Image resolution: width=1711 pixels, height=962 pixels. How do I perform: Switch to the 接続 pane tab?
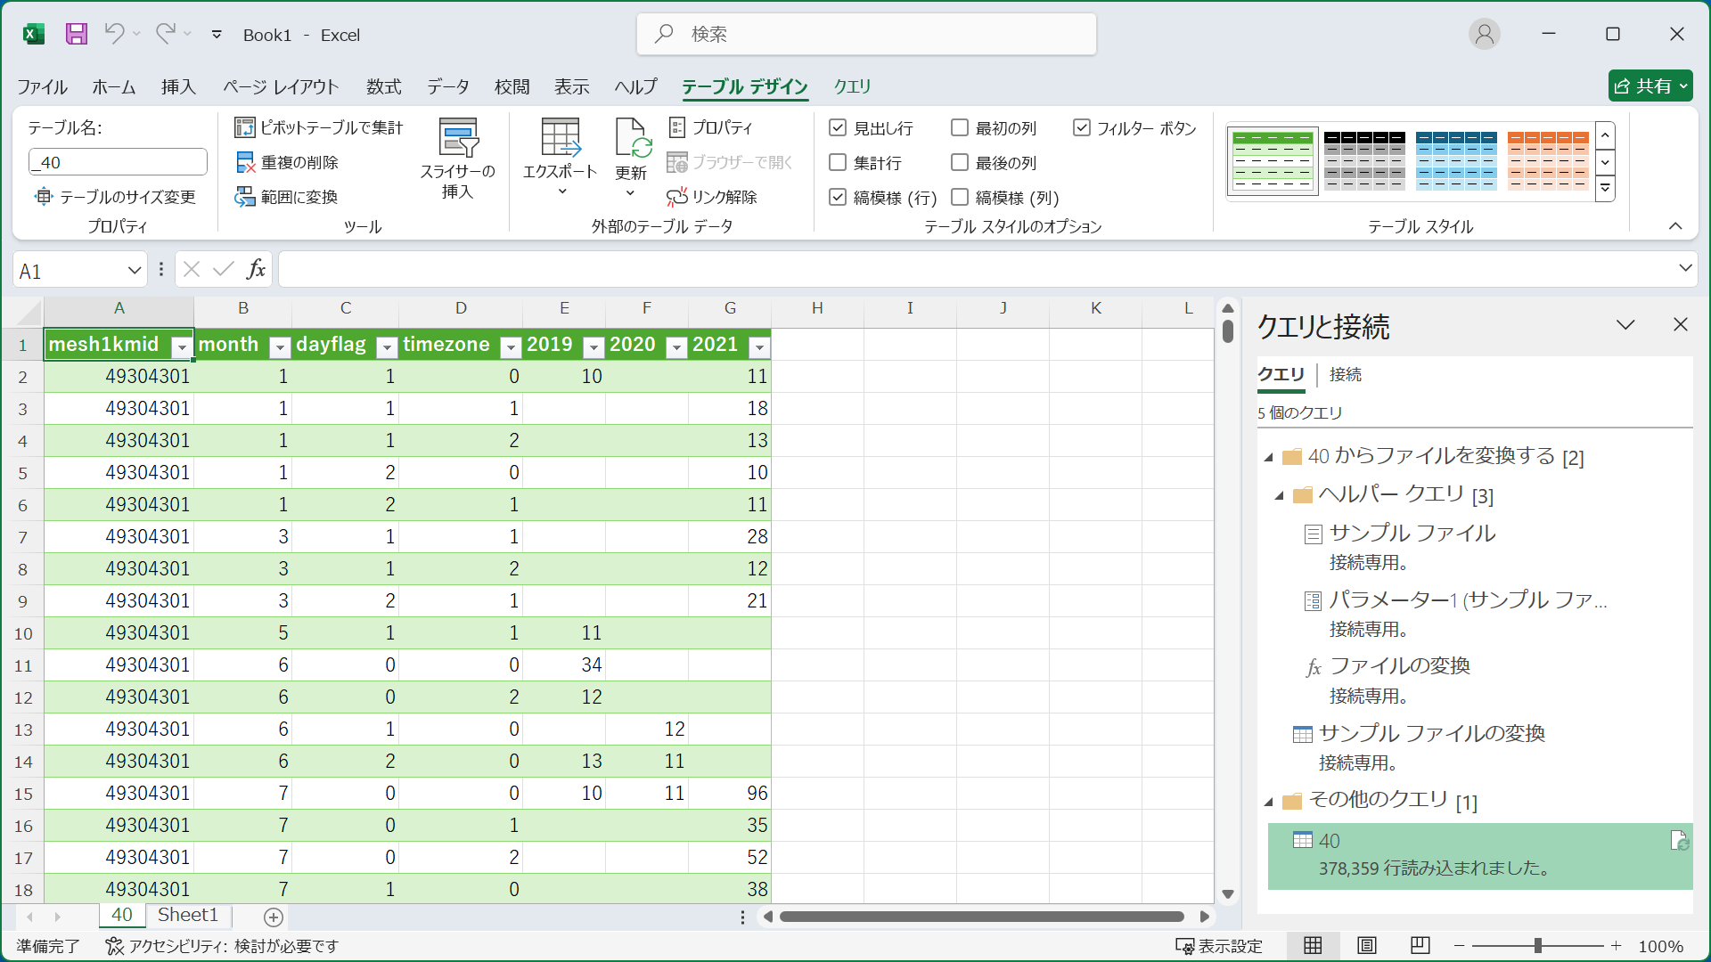[1345, 374]
